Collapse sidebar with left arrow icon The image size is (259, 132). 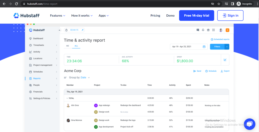click(60, 30)
